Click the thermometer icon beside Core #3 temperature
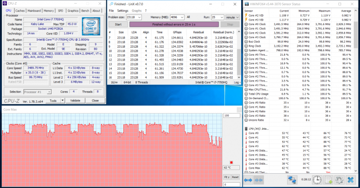This screenshot has width=360, height=188. click(246, 146)
